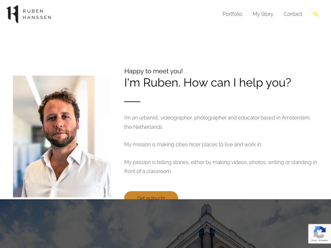Click the Get in touch! button
The height and width of the screenshot is (248, 331).
[151, 195]
